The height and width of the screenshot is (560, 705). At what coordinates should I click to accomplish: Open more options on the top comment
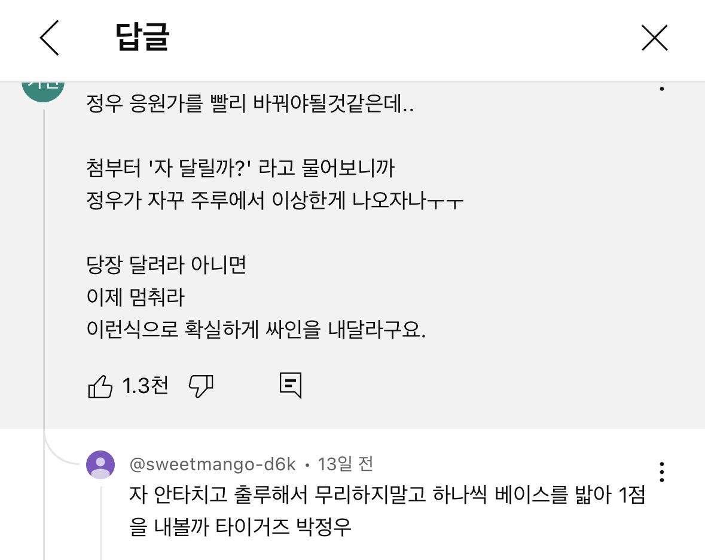tap(661, 87)
